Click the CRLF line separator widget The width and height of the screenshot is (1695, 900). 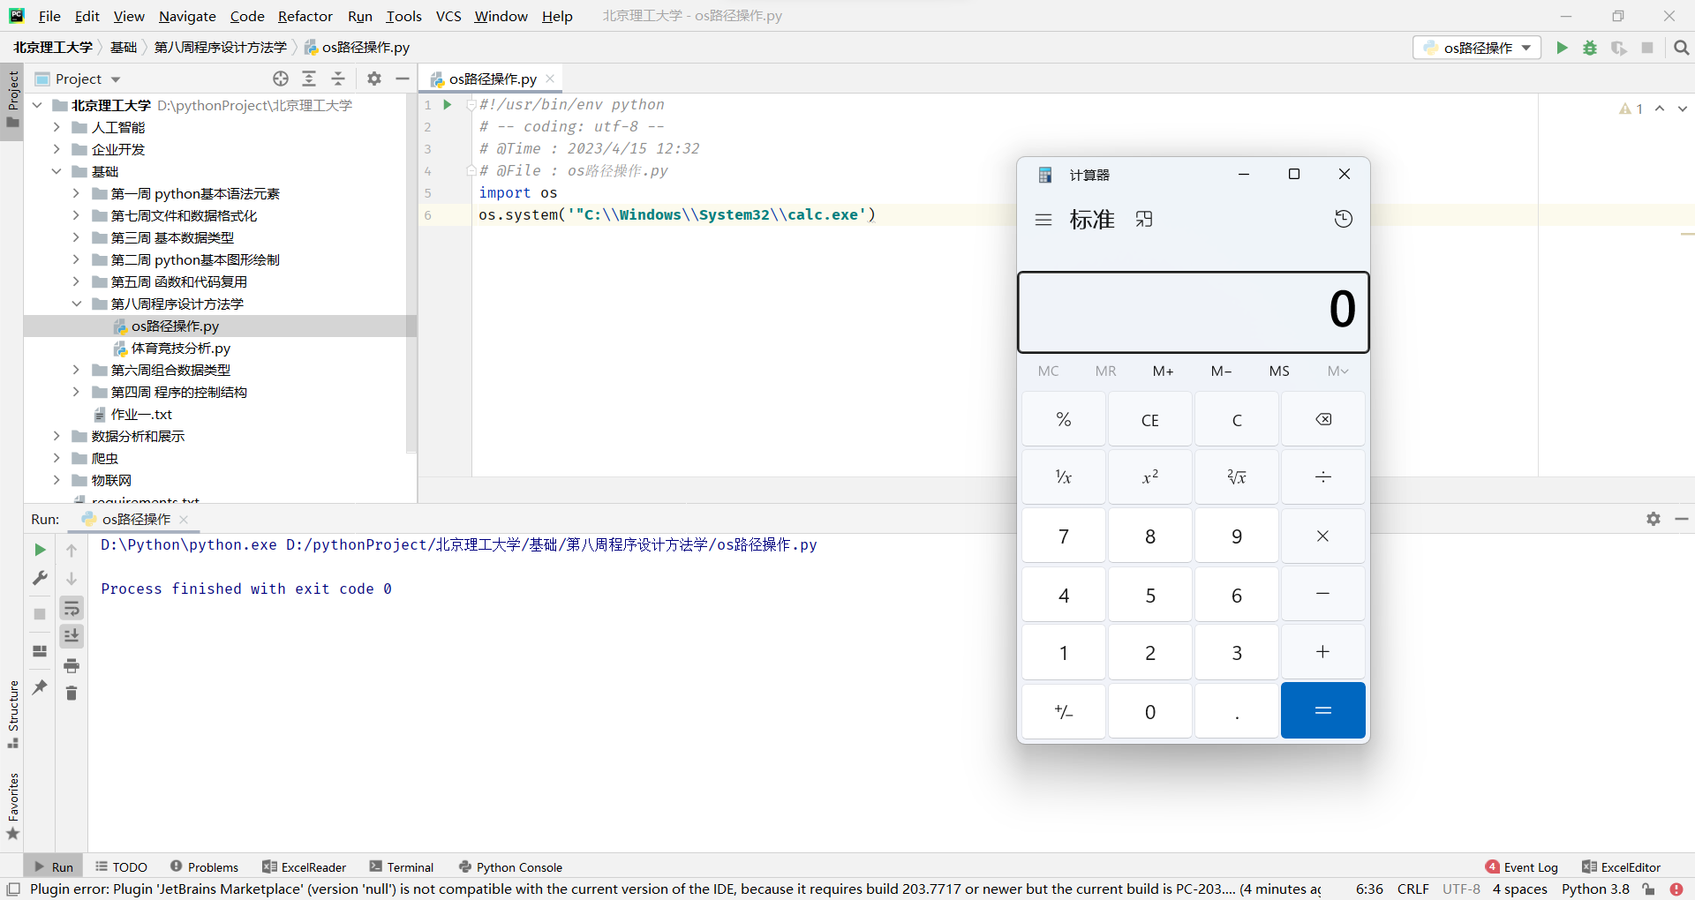1412,889
